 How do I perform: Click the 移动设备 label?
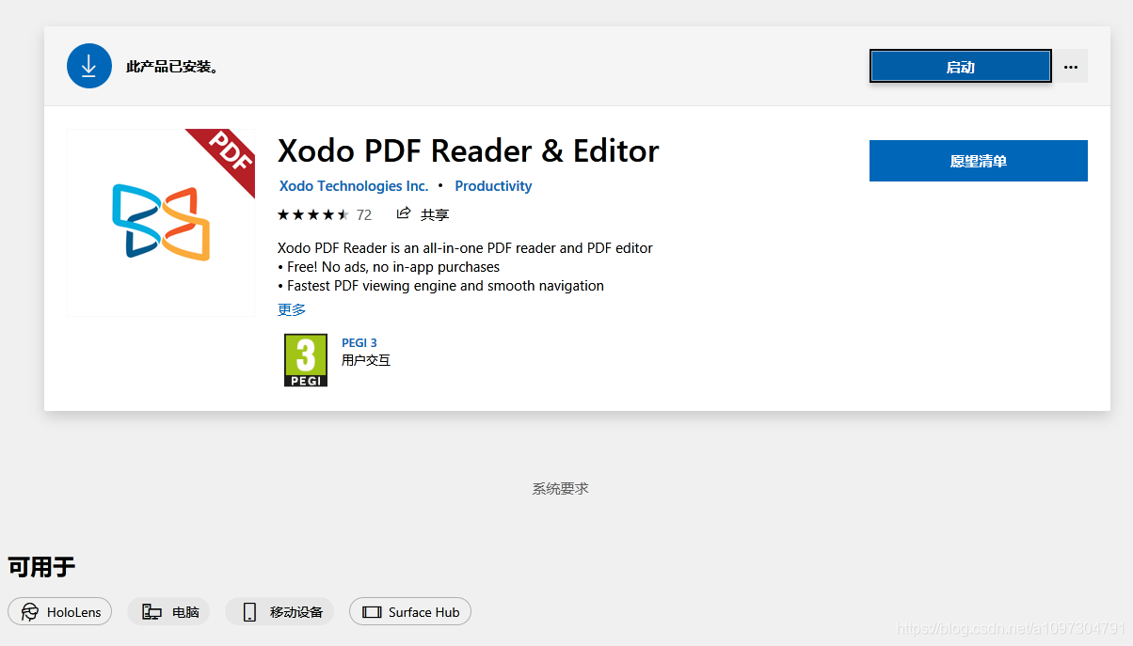[x=296, y=612]
